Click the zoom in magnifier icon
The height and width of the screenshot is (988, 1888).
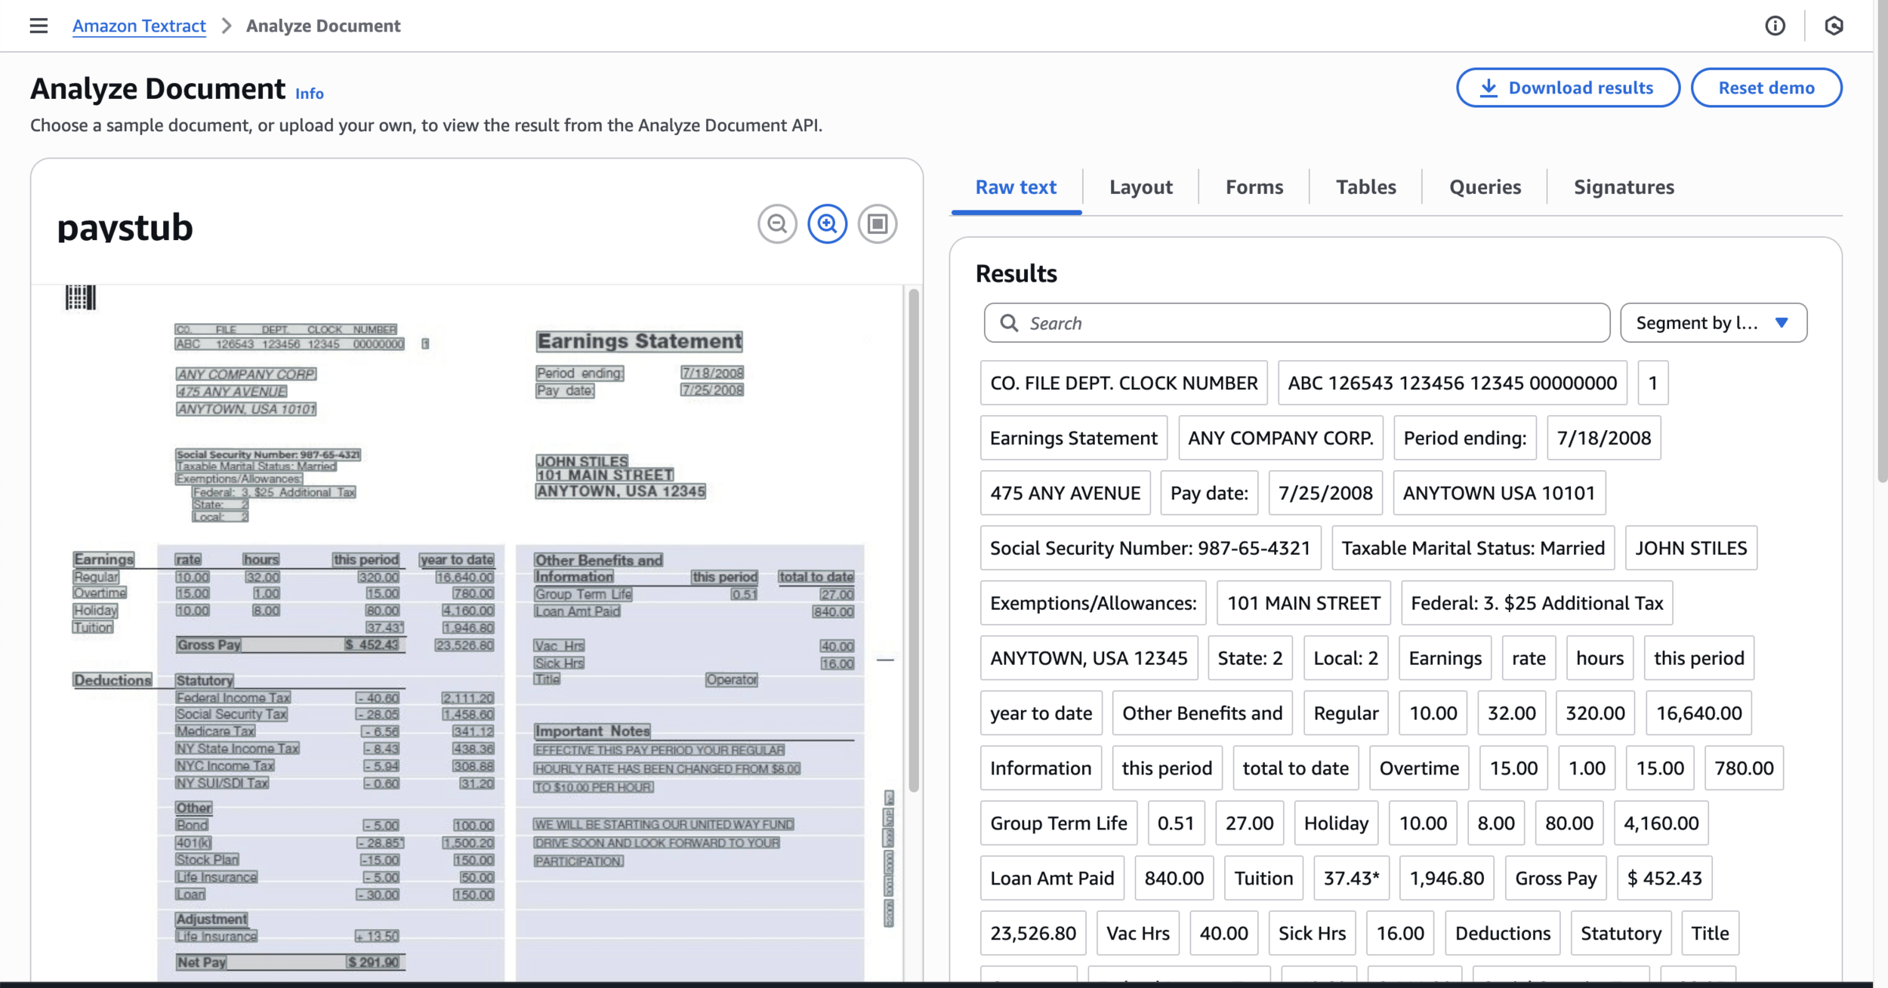pyautogui.click(x=828, y=224)
